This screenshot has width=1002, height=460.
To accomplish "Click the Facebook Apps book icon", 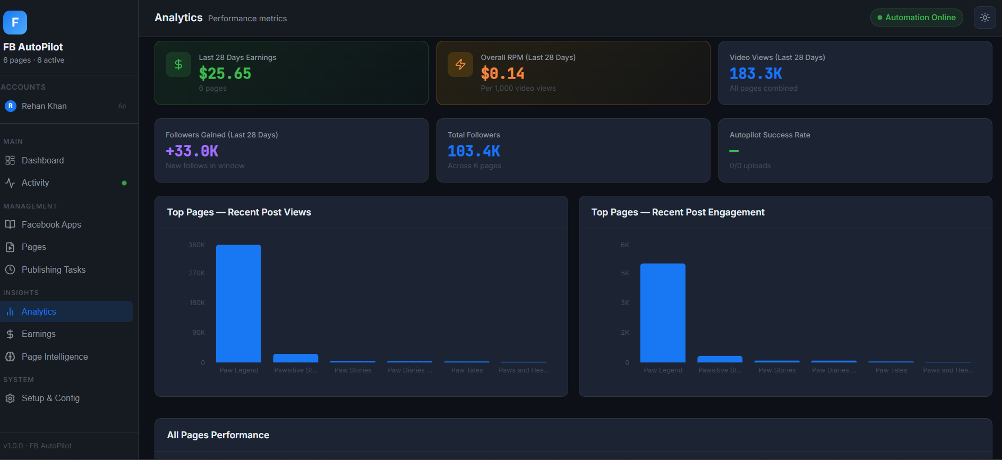I will click(10, 224).
